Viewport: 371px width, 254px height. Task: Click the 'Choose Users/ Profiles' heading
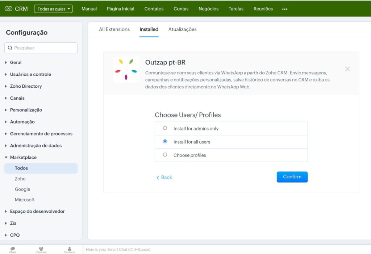[x=188, y=115]
